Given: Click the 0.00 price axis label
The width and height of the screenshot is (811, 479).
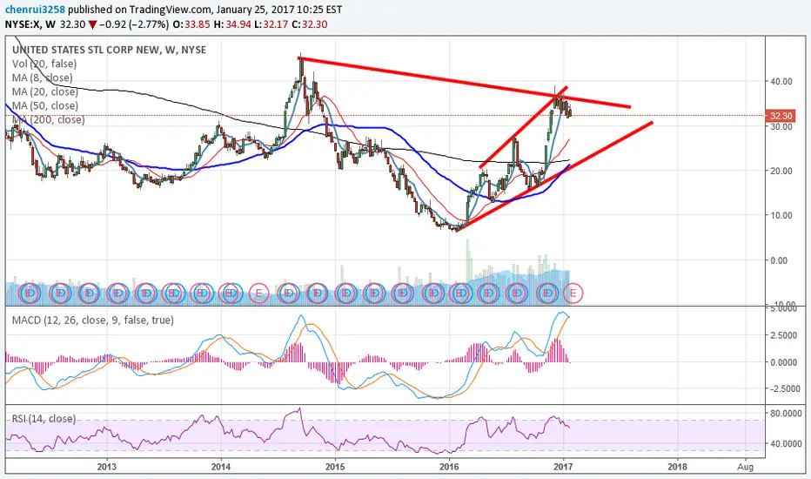Looking at the screenshot, I should 780,260.
